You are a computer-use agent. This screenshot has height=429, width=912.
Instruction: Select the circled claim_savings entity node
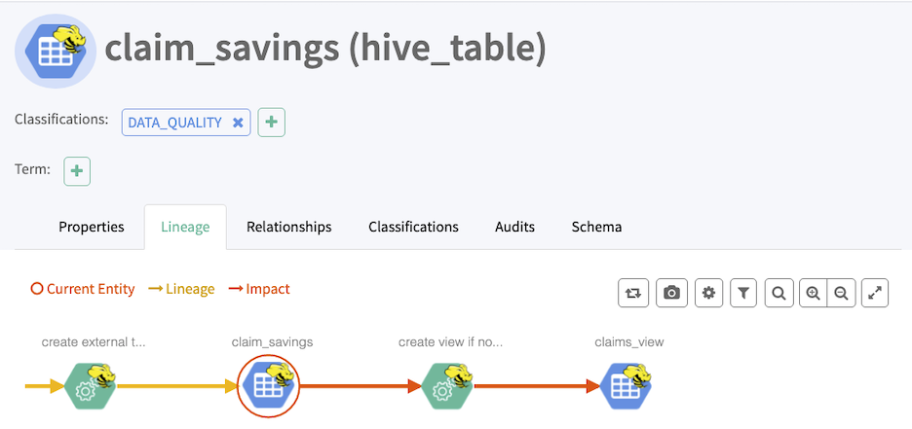pos(268,386)
